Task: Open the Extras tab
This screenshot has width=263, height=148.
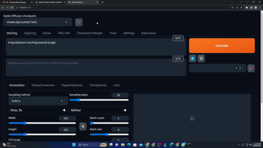Action: (47, 33)
